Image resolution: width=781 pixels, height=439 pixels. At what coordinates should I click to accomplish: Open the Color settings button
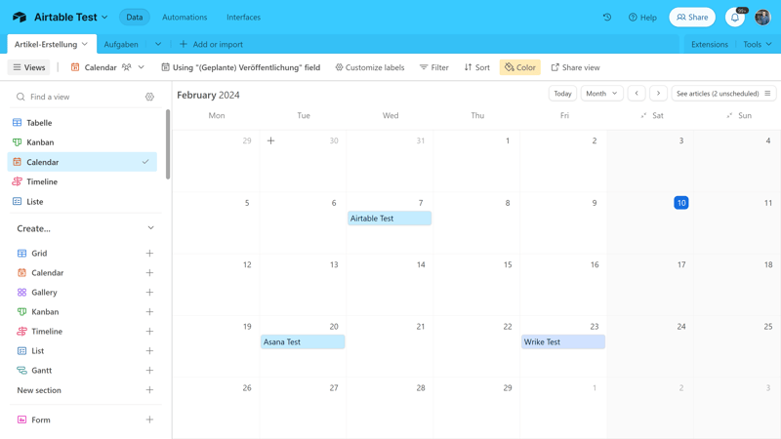[x=520, y=67]
